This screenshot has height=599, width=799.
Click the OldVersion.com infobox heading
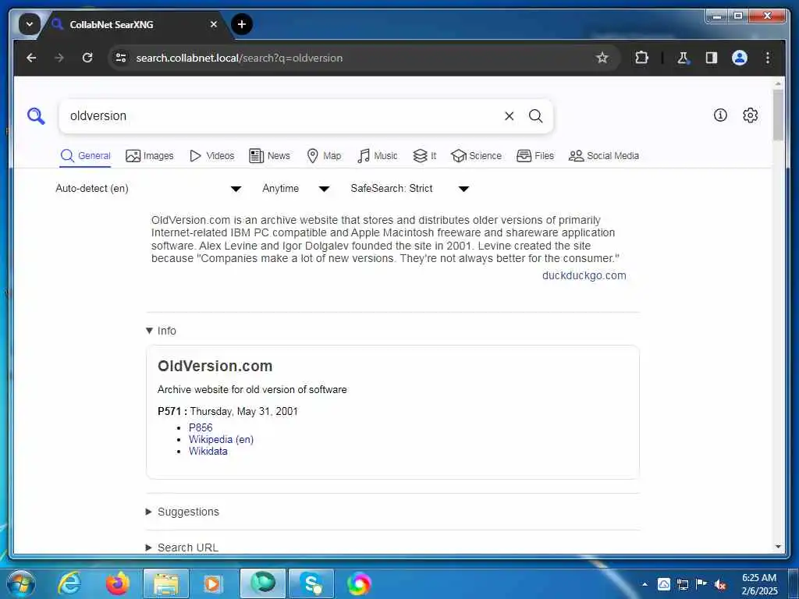(x=215, y=367)
